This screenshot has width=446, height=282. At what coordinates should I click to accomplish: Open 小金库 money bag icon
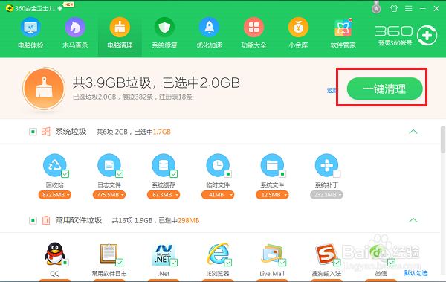tap(298, 28)
